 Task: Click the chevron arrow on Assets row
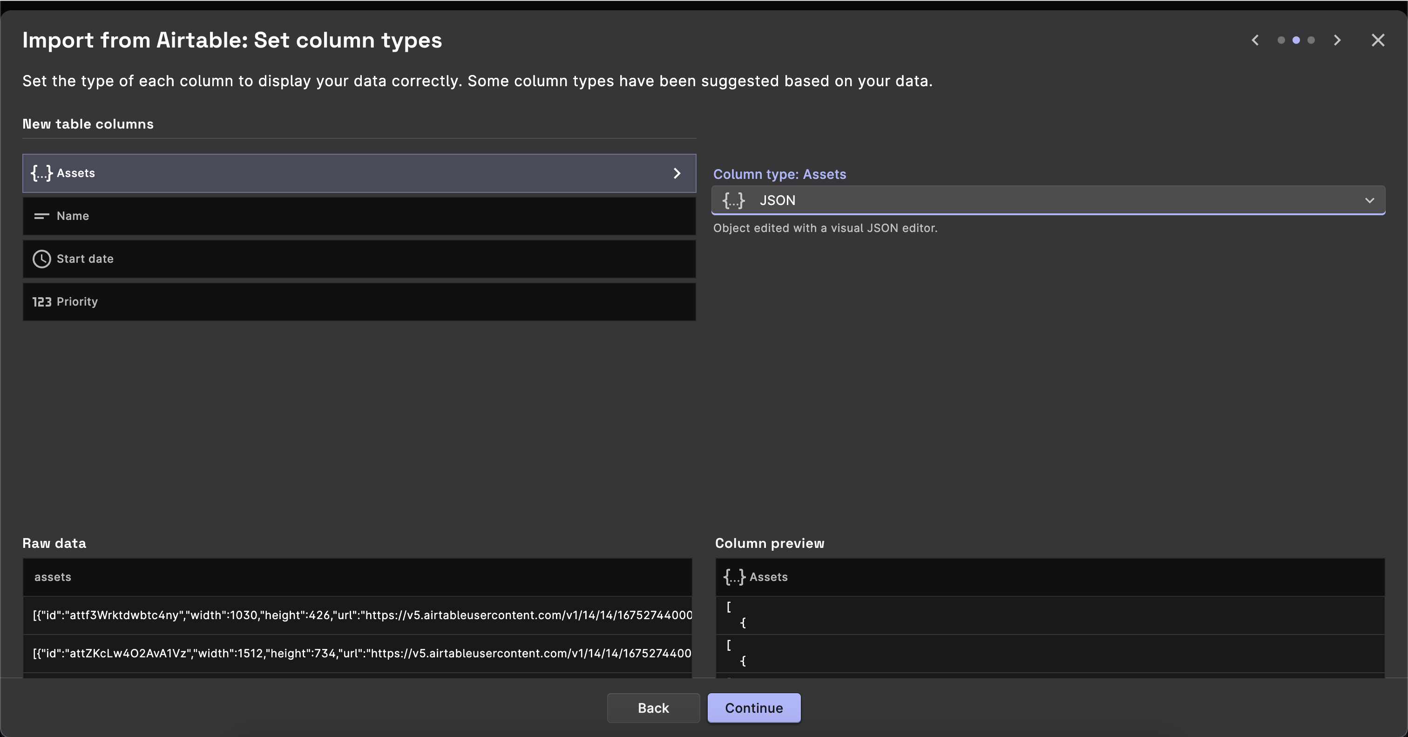tap(677, 173)
